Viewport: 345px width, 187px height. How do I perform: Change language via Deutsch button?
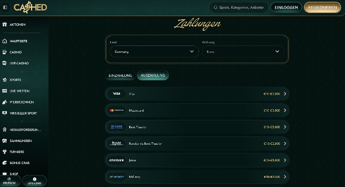coord(9,181)
